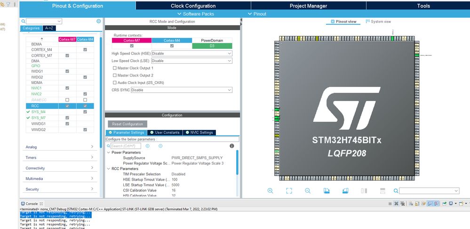Remove all terminated launches
470x229 pixels.
pos(403,204)
